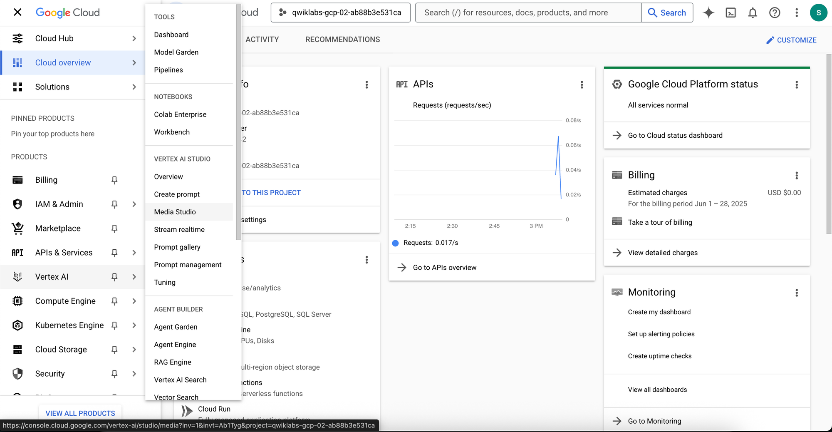Click the Search button
This screenshot has height=432, width=832.
click(x=667, y=13)
